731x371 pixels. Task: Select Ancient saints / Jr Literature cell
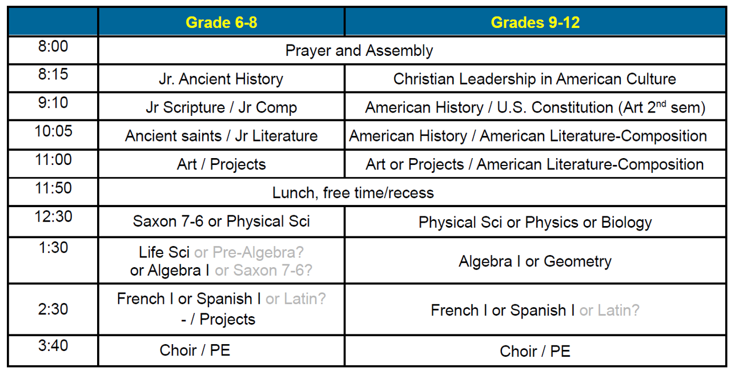222,135
